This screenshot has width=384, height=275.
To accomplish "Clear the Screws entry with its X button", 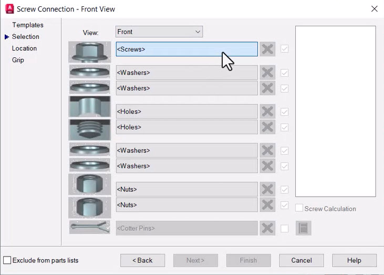I will (267, 49).
